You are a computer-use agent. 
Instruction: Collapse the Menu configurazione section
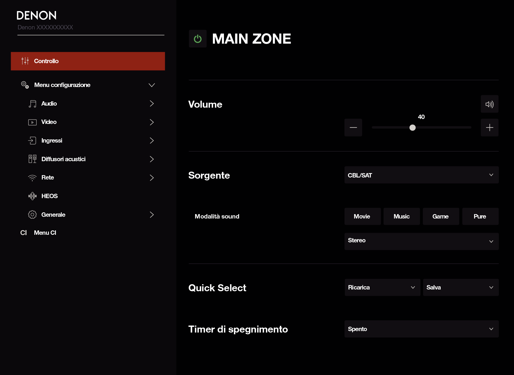click(x=151, y=85)
